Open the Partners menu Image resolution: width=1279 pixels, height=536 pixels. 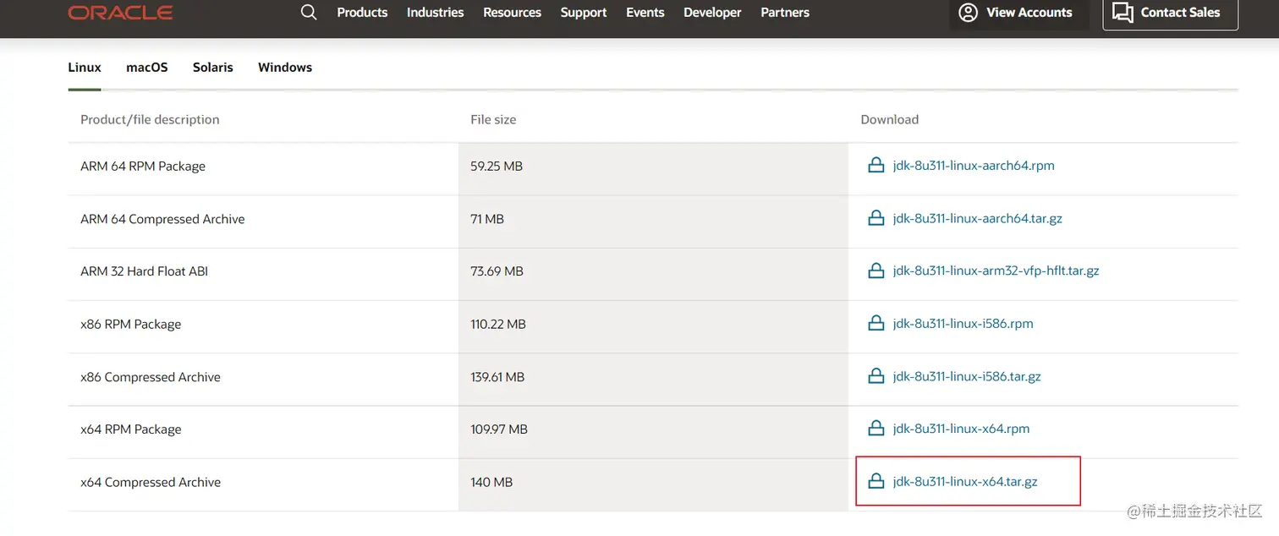click(x=785, y=13)
